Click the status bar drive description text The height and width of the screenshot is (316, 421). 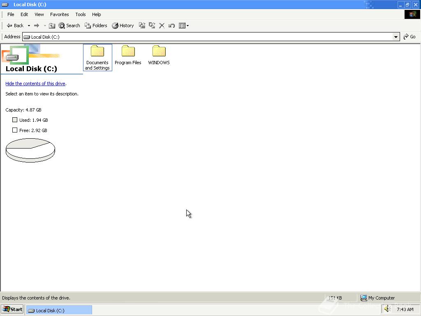point(36,298)
